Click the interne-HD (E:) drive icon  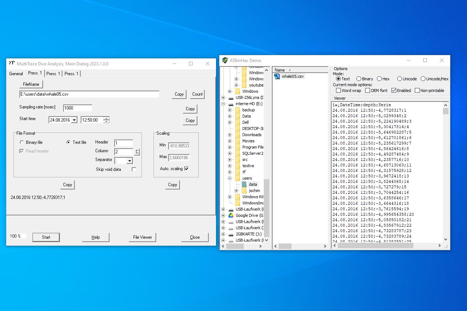[231, 104]
